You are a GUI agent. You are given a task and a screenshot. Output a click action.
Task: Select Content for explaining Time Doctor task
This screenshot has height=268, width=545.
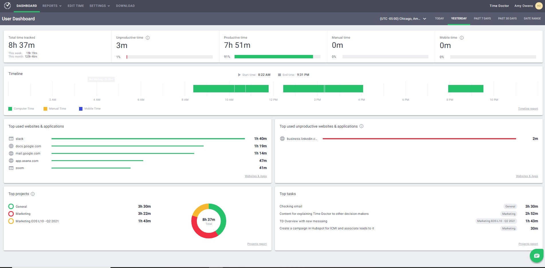[x=324, y=214]
